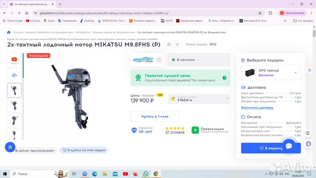Expand the 27 отзывов reviews arrow
Viewport: 316px width, 178px height.
(187, 132)
